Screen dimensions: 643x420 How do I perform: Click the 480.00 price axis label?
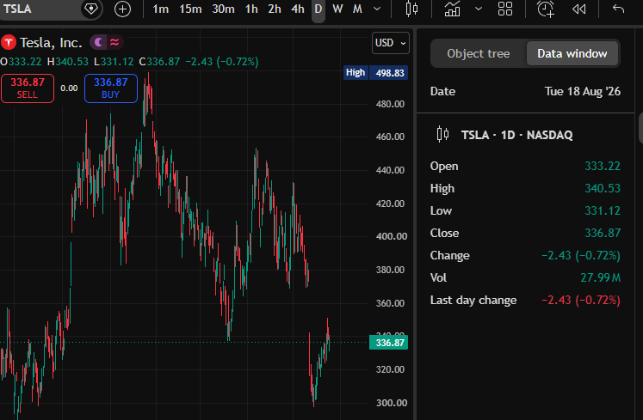pos(390,104)
